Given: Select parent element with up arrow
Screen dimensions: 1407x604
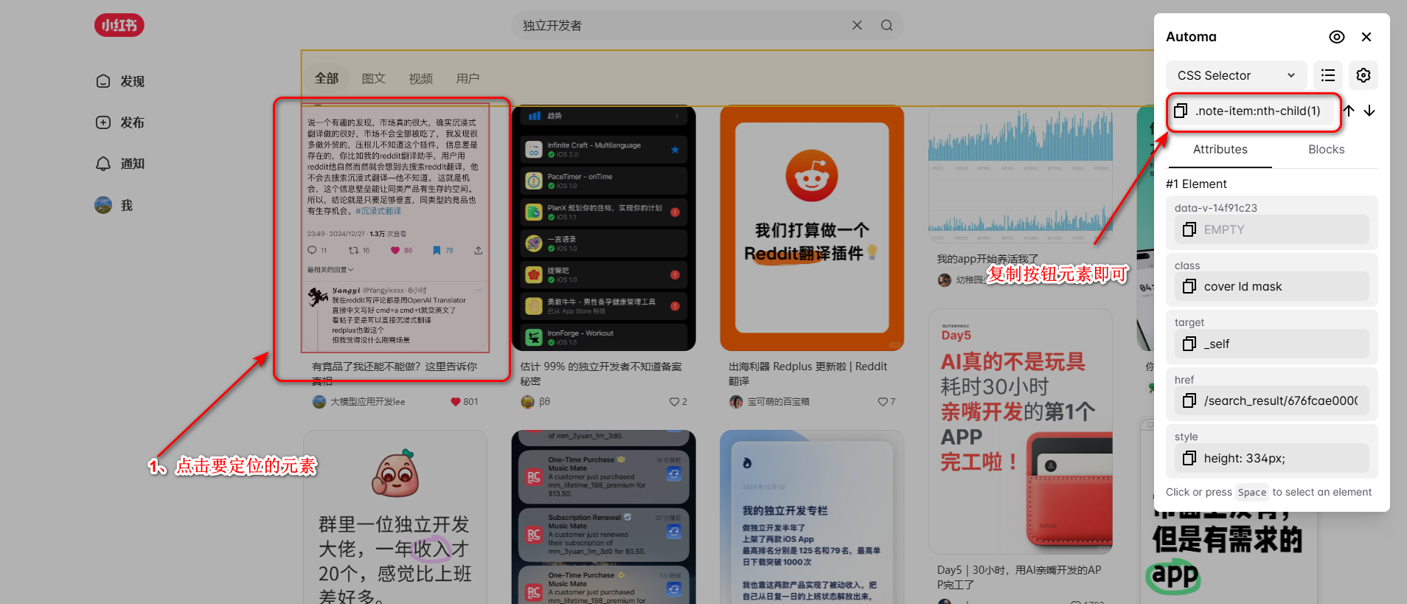Looking at the screenshot, I should point(1349,111).
